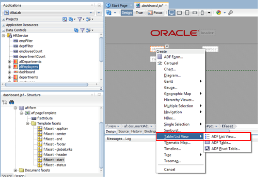Click the Projects refresh icon

point(71,19)
